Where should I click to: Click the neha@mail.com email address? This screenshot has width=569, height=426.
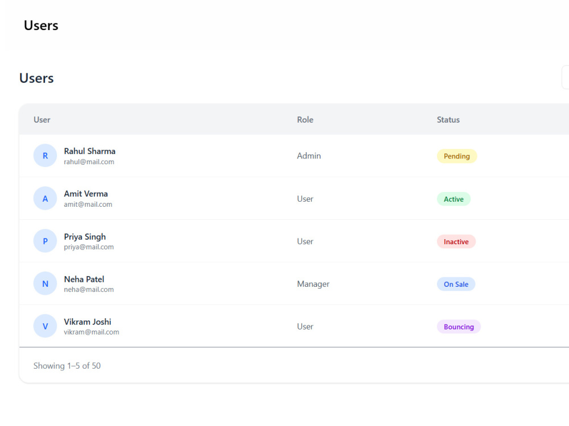(x=89, y=290)
